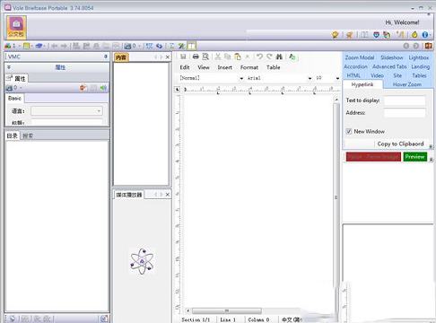The width and height of the screenshot is (436, 323).
Task: Switch to the 目录 tab
Action: pos(13,135)
